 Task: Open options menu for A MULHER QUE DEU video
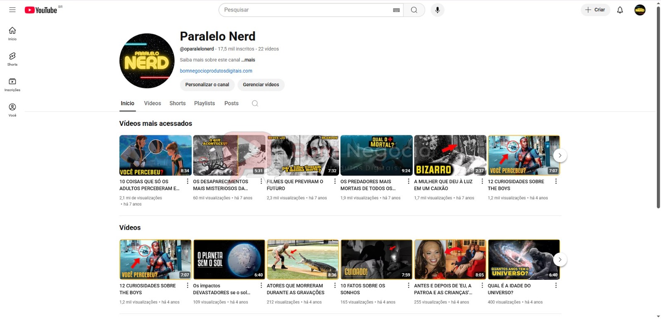click(482, 181)
